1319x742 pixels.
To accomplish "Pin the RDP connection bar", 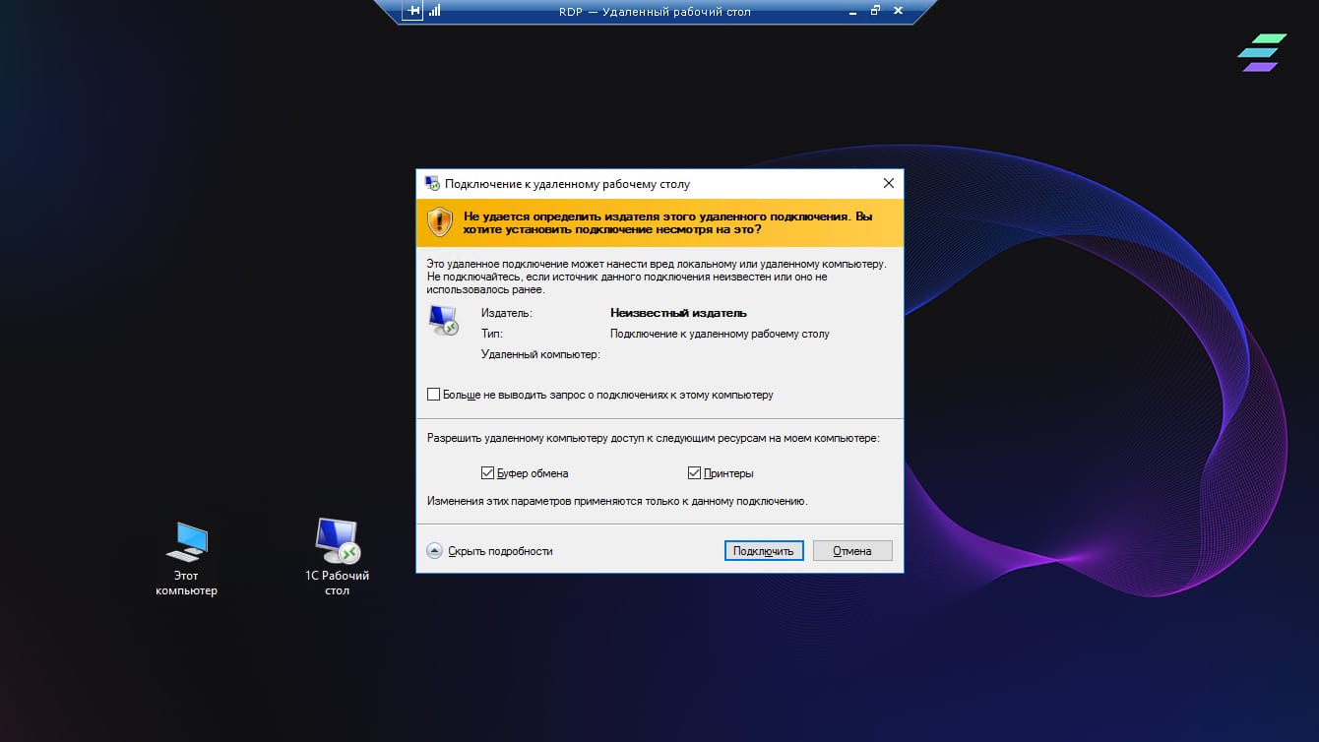I will [413, 12].
